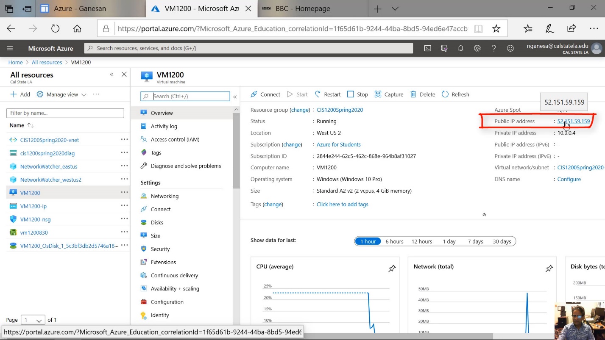Switch to the BBC - Homepage tab

[x=303, y=8]
